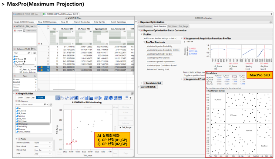Select Desirability in Graph Builder column list
275x159 pixels.
pyautogui.click(x=23, y=127)
